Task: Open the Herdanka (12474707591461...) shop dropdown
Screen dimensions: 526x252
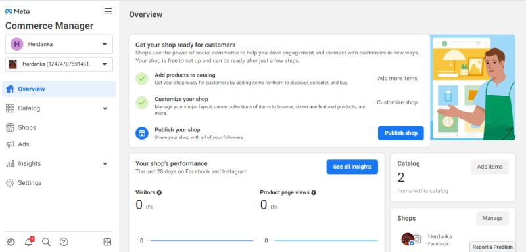Action: point(59,64)
